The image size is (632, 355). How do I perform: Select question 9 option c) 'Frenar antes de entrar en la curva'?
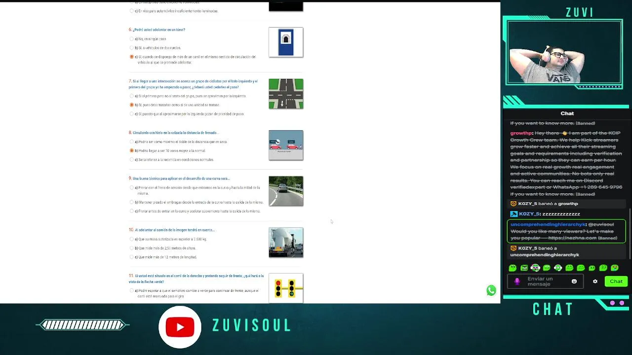(131, 211)
